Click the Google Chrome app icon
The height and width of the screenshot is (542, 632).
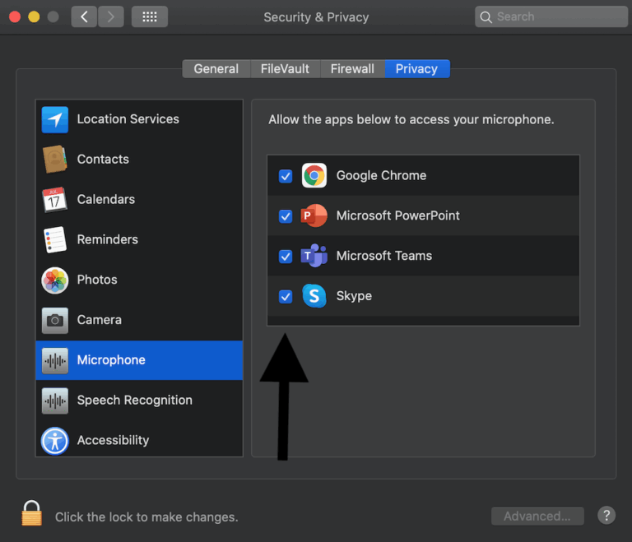(x=314, y=176)
